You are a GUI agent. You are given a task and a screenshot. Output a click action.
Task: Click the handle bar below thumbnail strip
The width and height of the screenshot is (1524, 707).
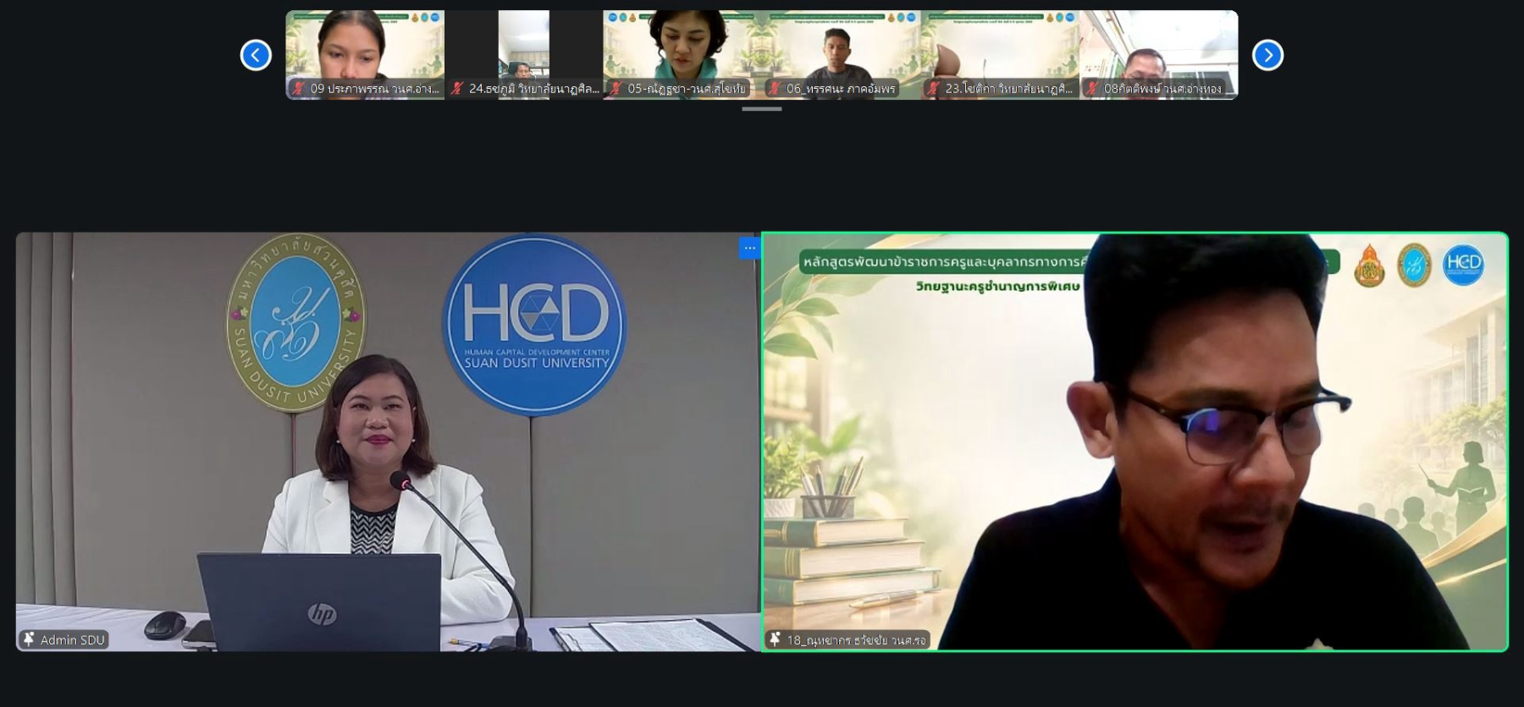tap(762, 109)
